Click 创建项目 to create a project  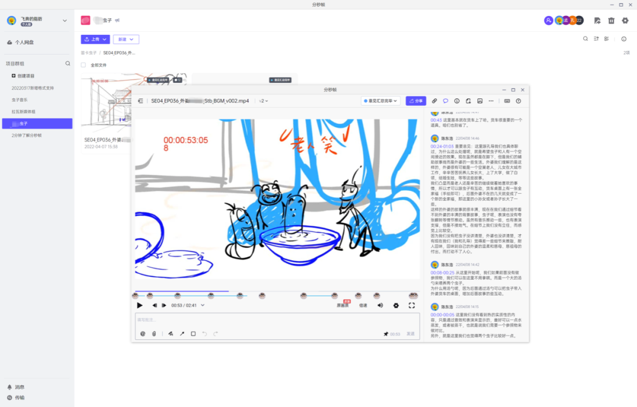pyautogui.click(x=23, y=76)
